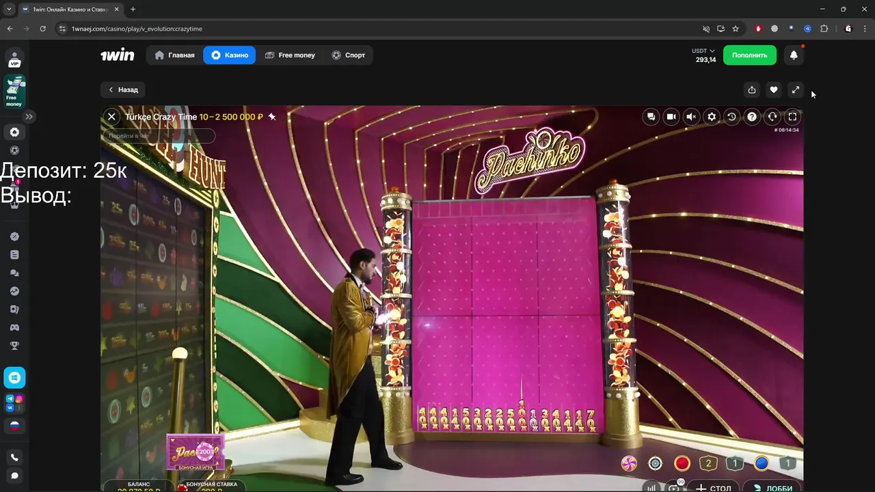Open the Chrome three-dot menu
Image resolution: width=875 pixels, height=492 pixels.
point(865,29)
